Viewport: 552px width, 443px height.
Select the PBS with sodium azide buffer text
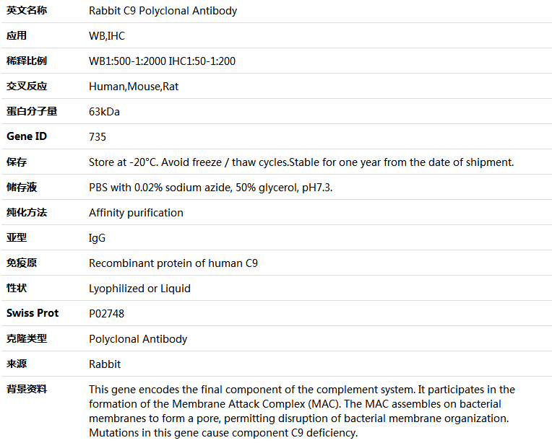click(x=210, y=188)
